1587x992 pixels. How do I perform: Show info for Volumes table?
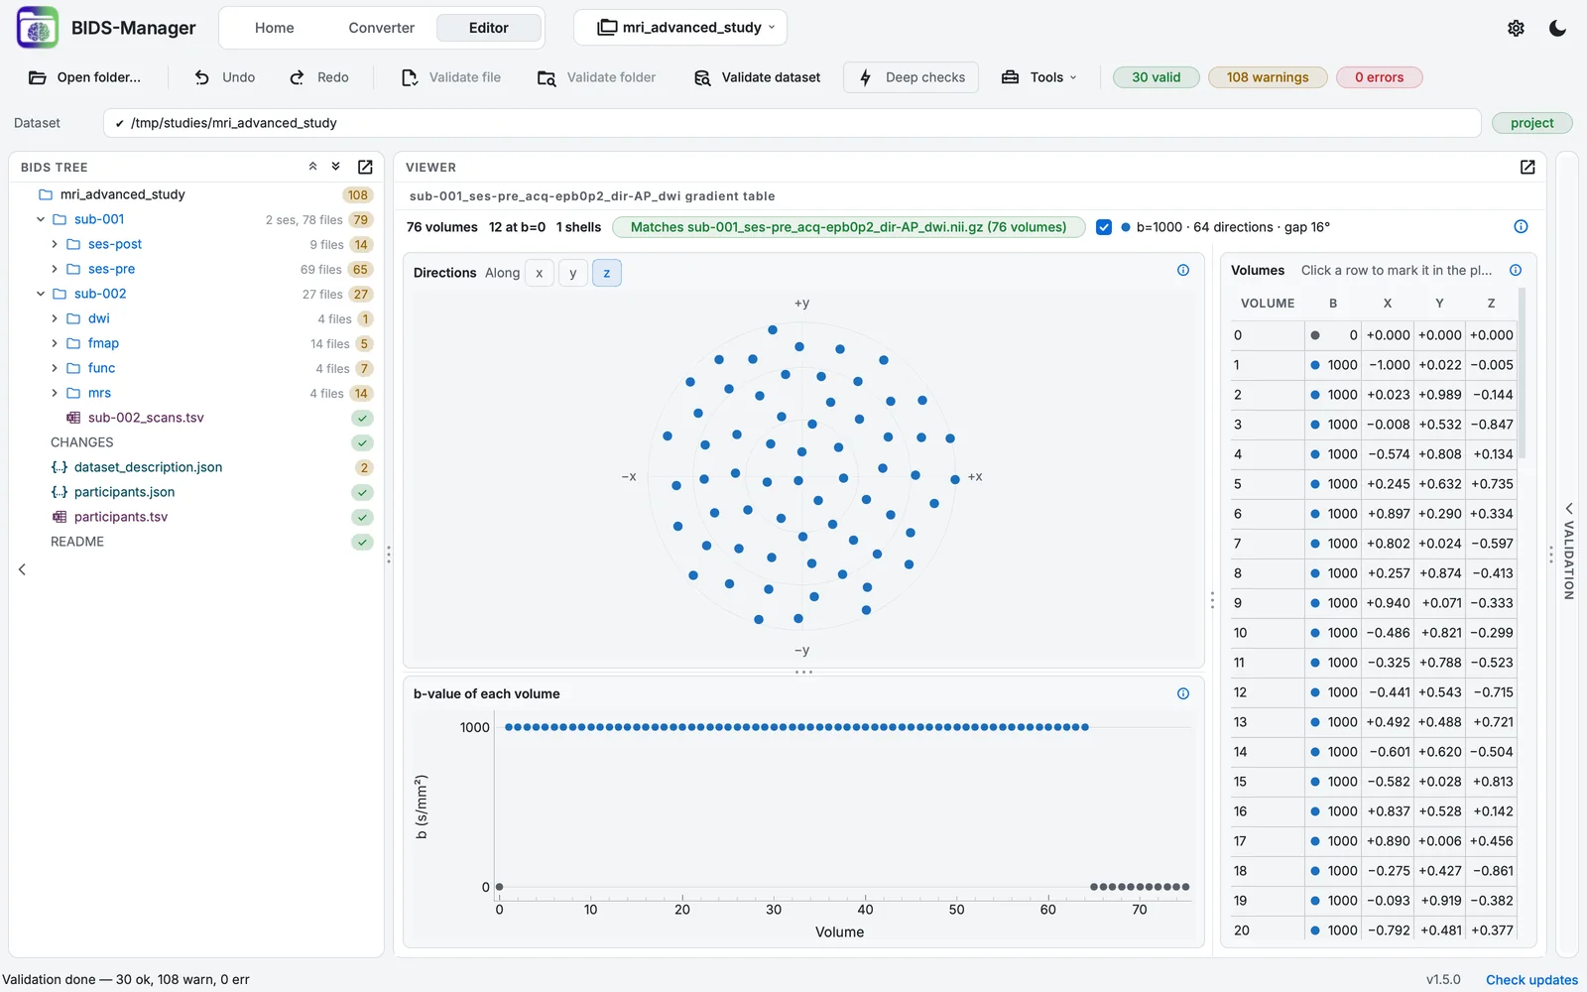[x=1516, y=270]
